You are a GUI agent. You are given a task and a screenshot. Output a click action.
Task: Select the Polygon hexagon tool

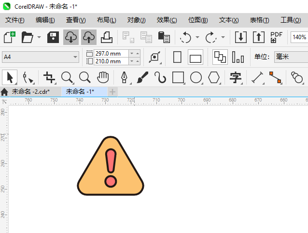[214, 77]
